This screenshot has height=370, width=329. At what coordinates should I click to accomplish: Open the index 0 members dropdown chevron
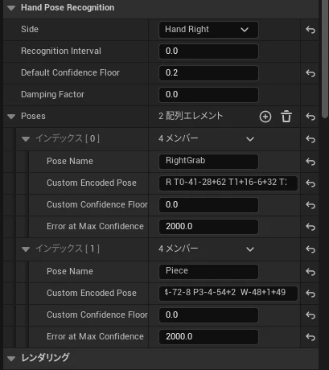pos(250,139)
